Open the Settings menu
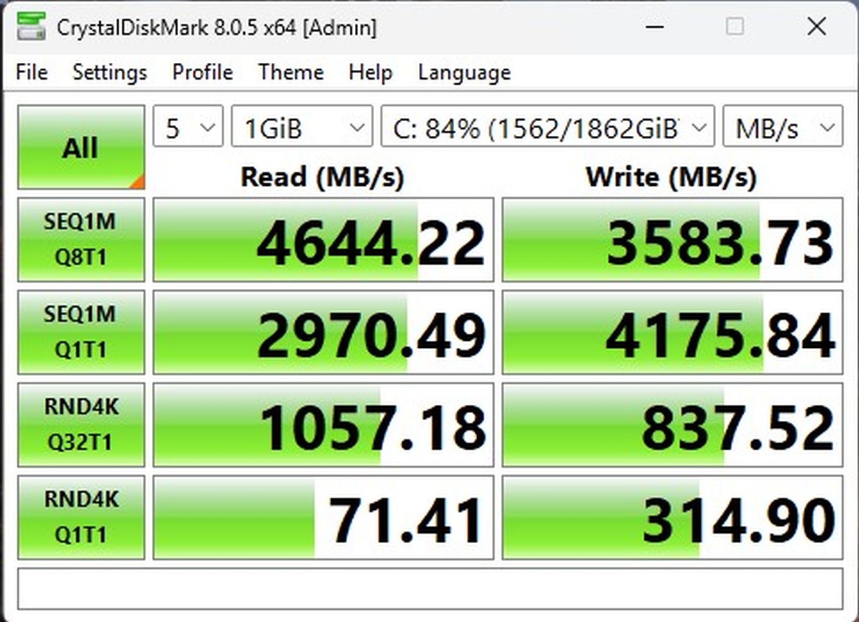Image resolution: width=859 pixels, height=622 pixels. [x=110, y=72]
